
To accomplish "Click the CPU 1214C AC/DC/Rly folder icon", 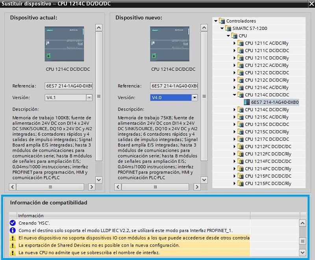I will tap(241, 87).
